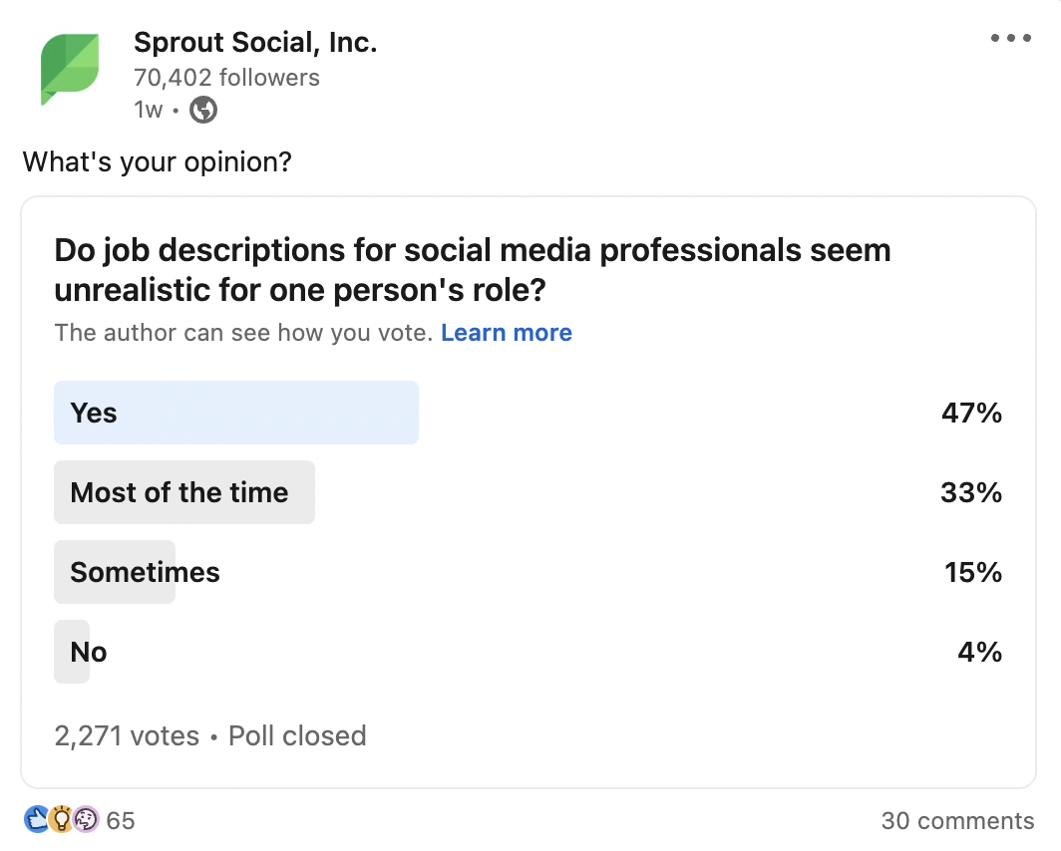Click the Sprout Social leaf logo
The height and width of the screenshot is (851, 1061).
click(x=70, y=69)
